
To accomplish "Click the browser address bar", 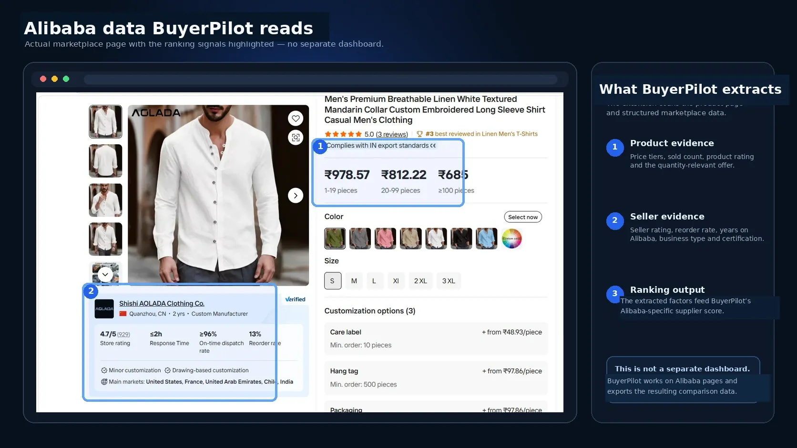I will (x=321, y=79).
